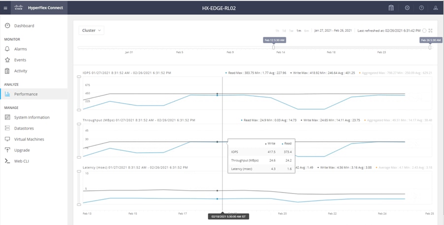
Task: Select the 1d time range
Action: coord(284,31)
